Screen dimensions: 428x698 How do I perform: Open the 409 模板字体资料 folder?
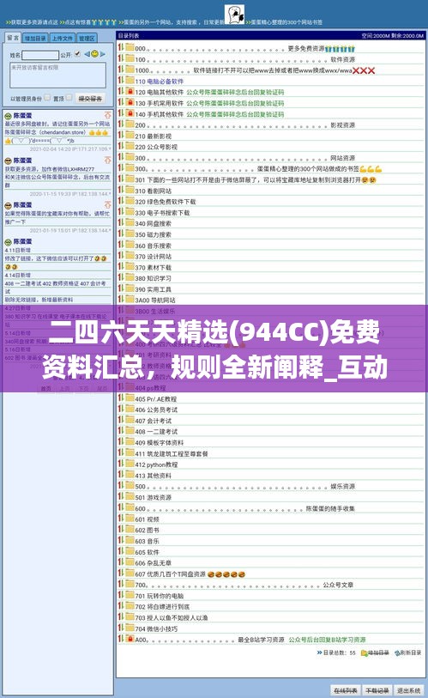coord(160,442)
